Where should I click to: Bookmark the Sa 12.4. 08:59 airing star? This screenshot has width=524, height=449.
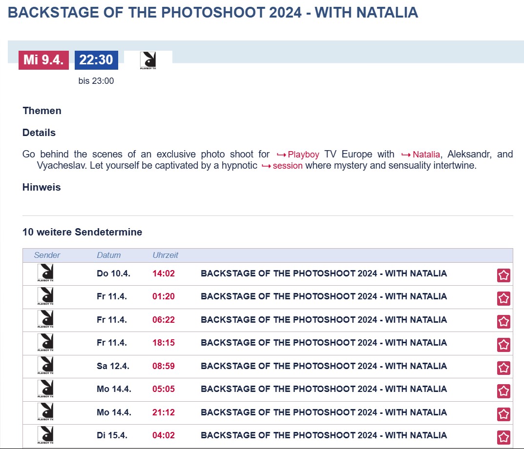pos(503,368)
